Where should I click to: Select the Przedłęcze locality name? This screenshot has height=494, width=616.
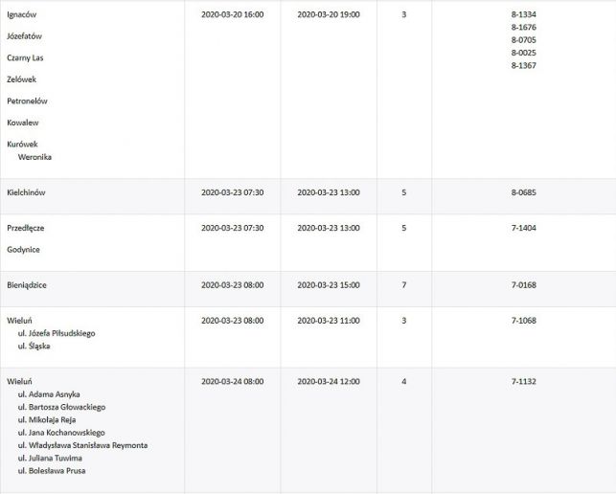pos(26,228)
